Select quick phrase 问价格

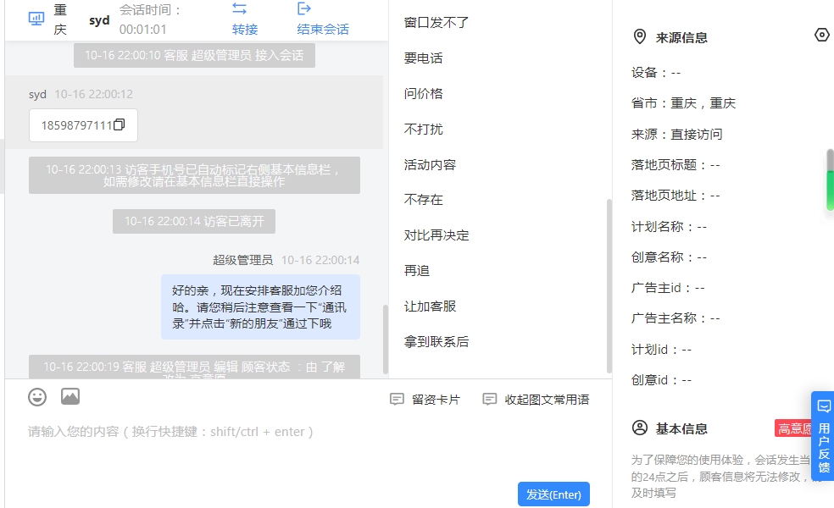pyautogui.click(x=424, y=93)
